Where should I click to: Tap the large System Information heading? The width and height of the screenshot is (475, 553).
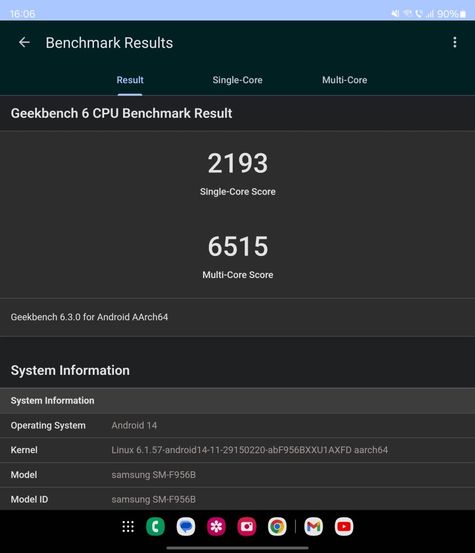(70, 370)
